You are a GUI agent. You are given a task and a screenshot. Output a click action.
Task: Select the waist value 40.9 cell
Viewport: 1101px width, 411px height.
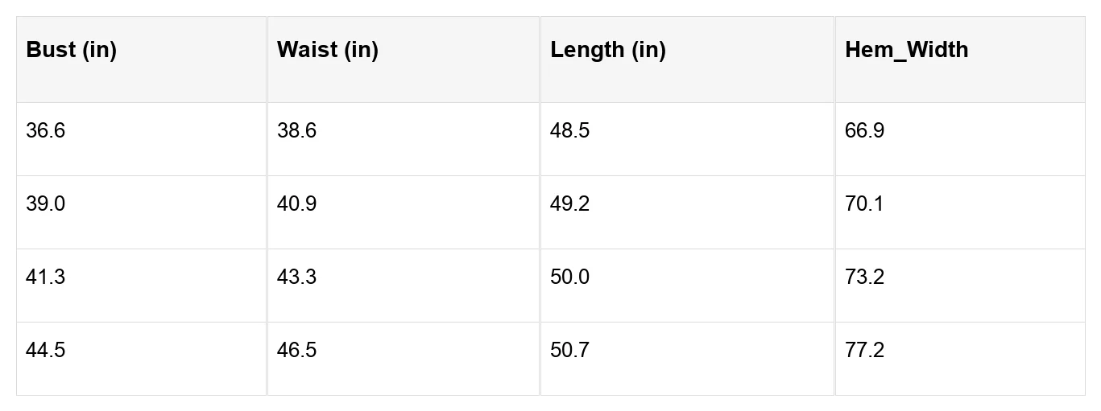(404, 212)
